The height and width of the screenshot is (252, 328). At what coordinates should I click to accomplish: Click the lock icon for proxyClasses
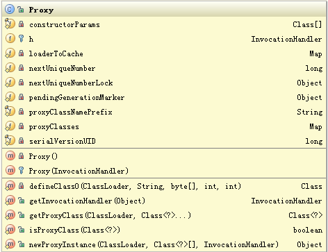[21, 126]
